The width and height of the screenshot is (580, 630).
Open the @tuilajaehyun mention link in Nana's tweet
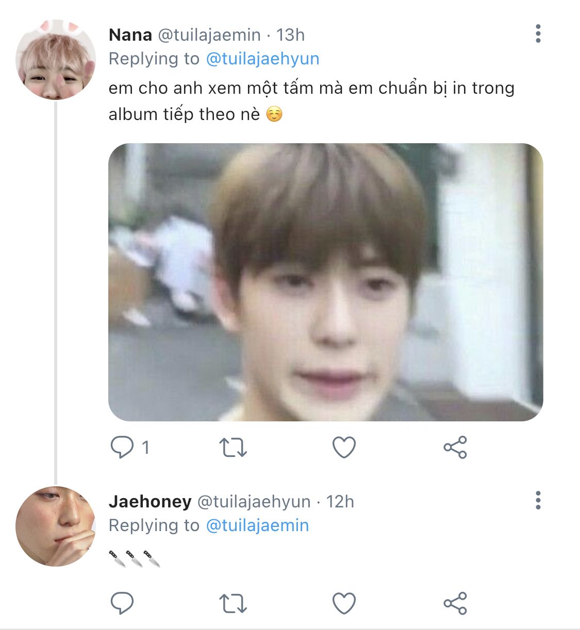262,59
